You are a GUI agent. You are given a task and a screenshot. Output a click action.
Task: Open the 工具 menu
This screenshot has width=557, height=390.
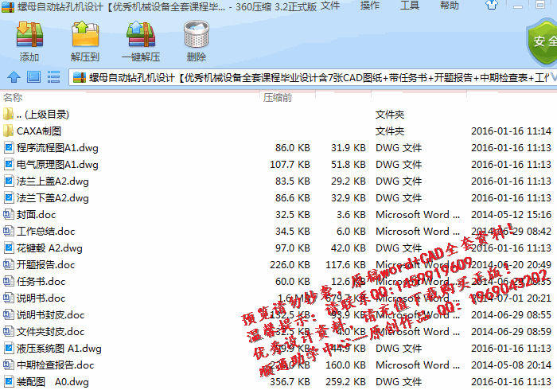point(410,6)
